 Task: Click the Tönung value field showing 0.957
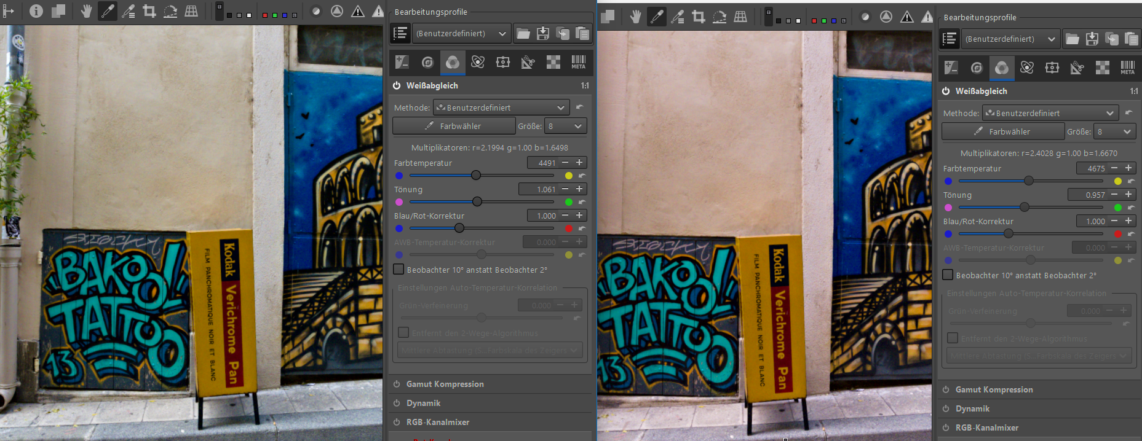pos(1087,195)
